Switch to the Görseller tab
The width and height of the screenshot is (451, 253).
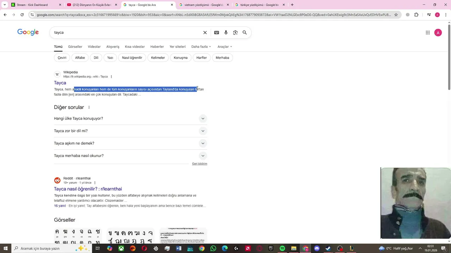click(75, 47)
